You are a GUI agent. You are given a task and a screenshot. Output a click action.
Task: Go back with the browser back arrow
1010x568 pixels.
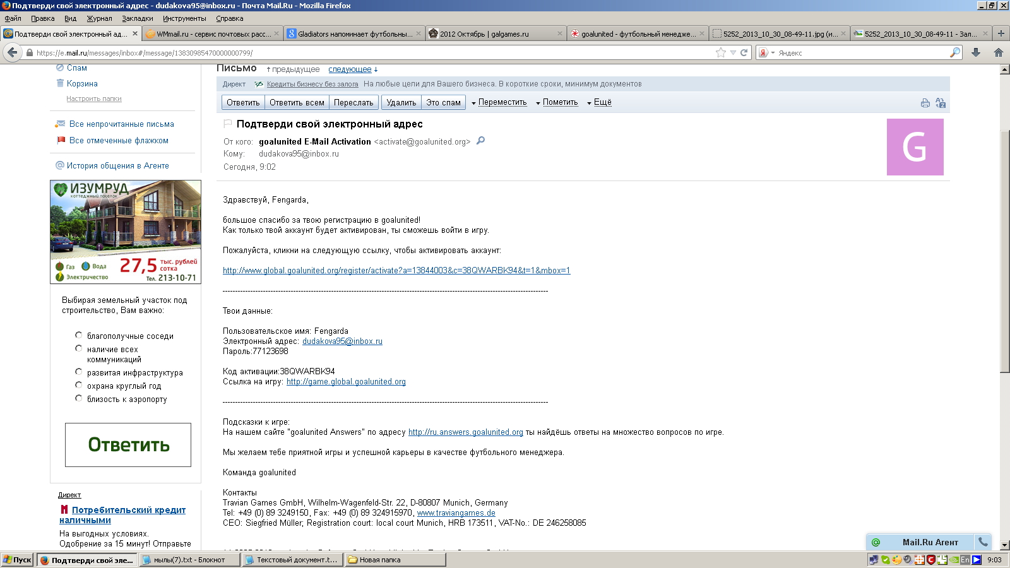click(x=12, y=53)
